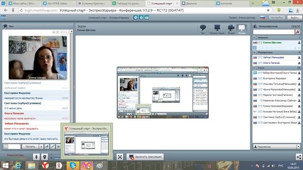Click the chat message input field
Screen dimensions: 303x170
(14, 146)
